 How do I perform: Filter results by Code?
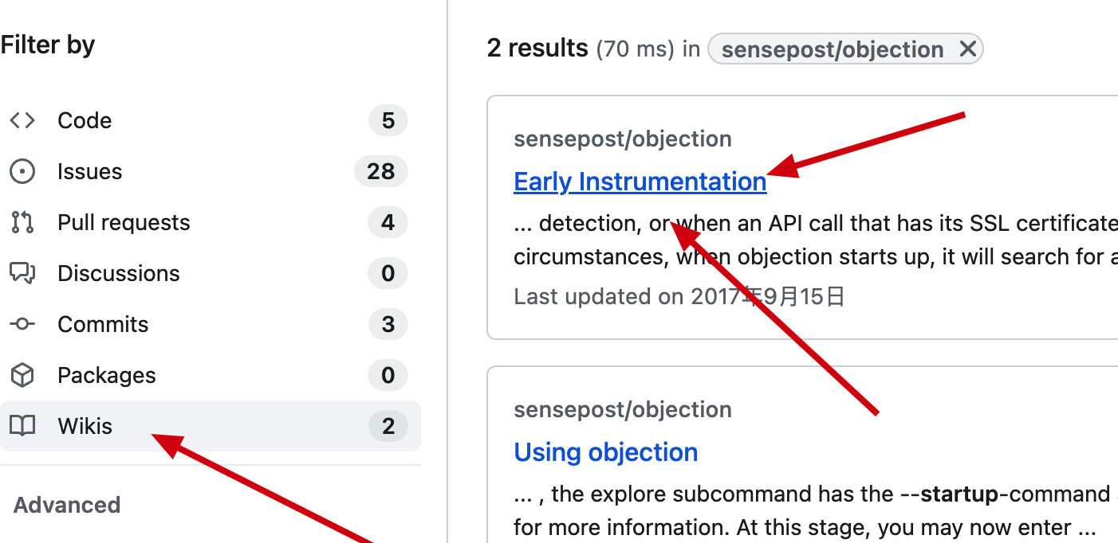click(85, 120)
